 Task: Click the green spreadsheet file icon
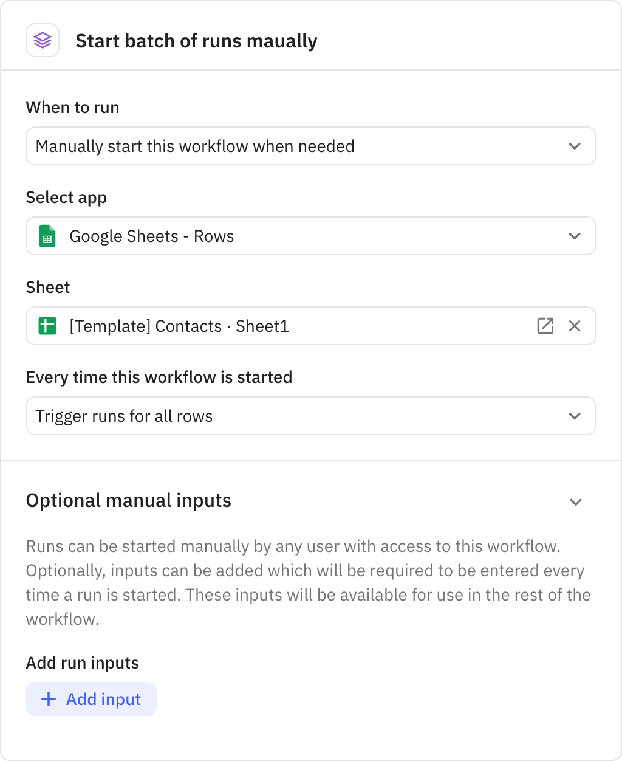(48, 326)
